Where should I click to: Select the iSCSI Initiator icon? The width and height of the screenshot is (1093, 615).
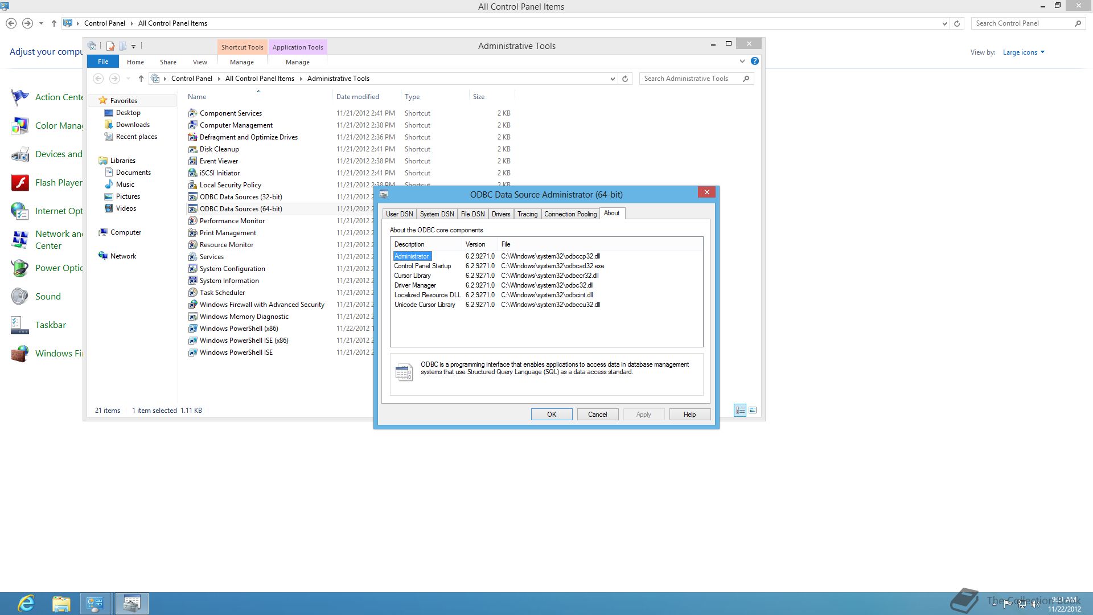192,173
